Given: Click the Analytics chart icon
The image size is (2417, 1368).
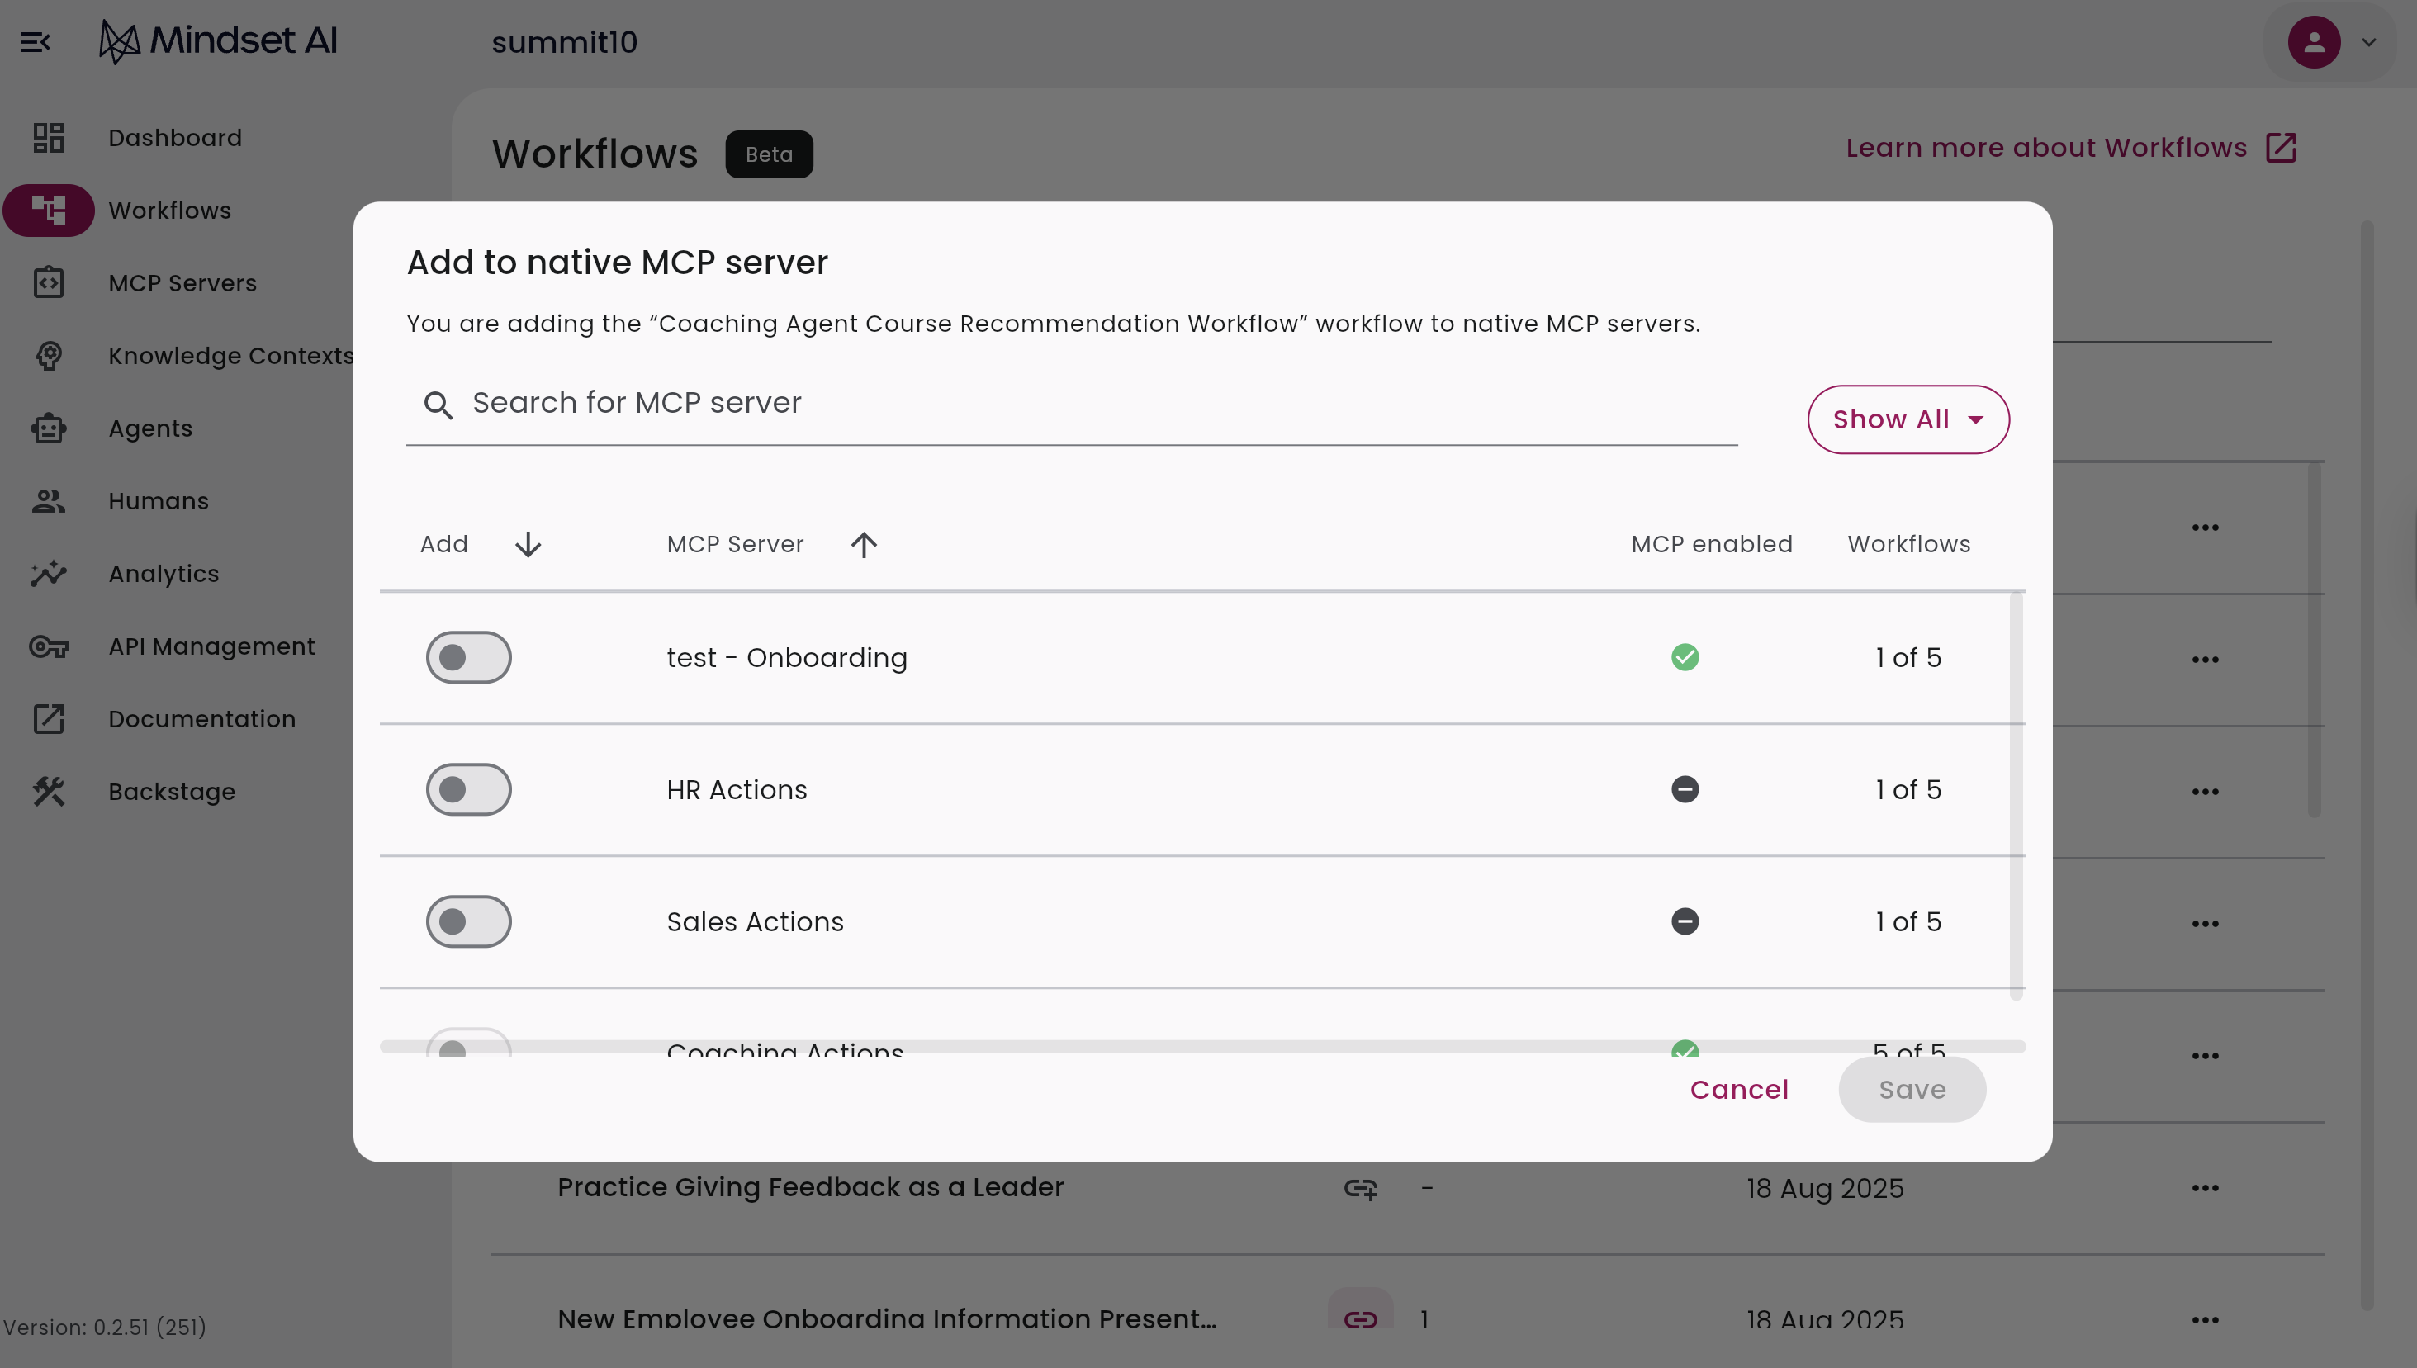Looking at the screenshot, I should pyautogui.click(x=48, y=573).
